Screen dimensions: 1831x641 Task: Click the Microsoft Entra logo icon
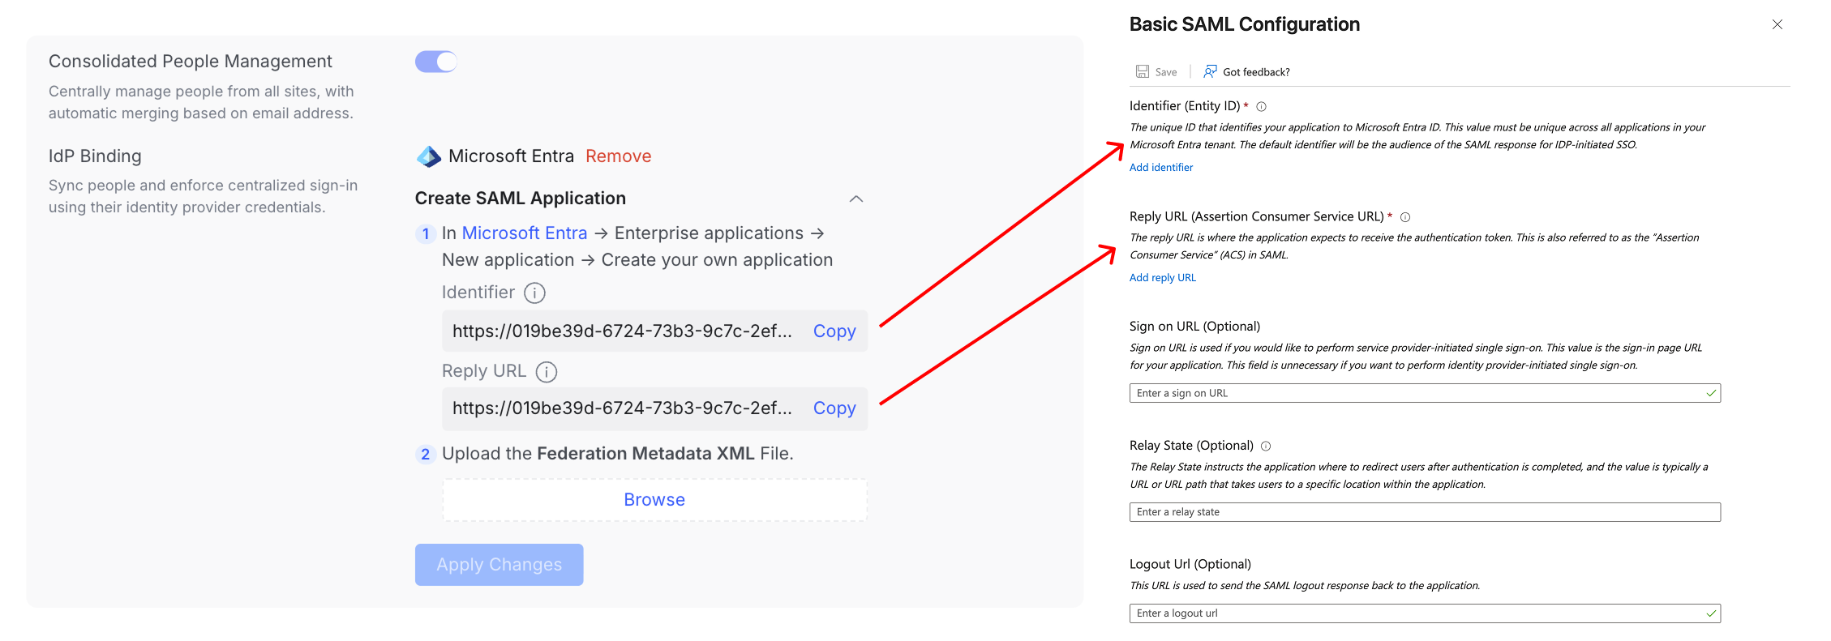[x=428, y=156]
